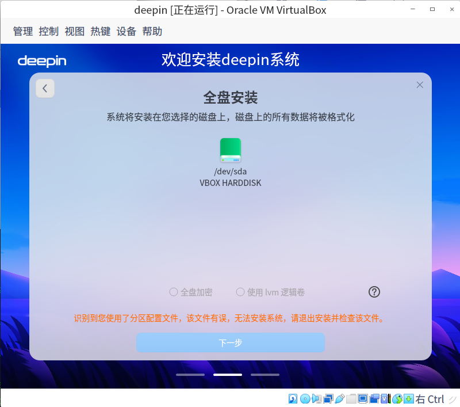Click the network adapter status icon
The image size is (460, 407).
pyautogui.click(x=328, y=398)
